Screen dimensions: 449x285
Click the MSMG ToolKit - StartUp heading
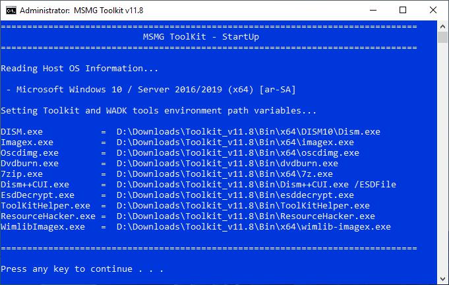click(201, 37)
